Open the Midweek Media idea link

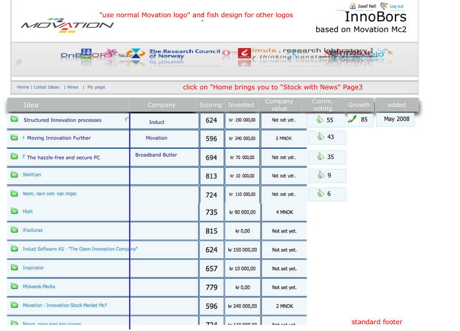click(x=39, y=286)
